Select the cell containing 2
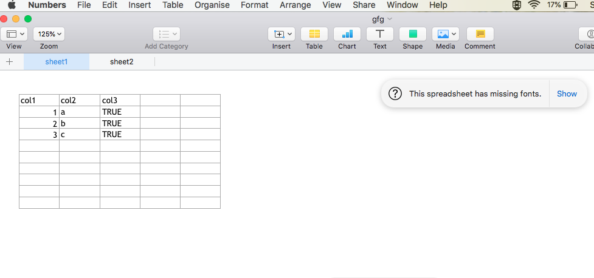 40,123
